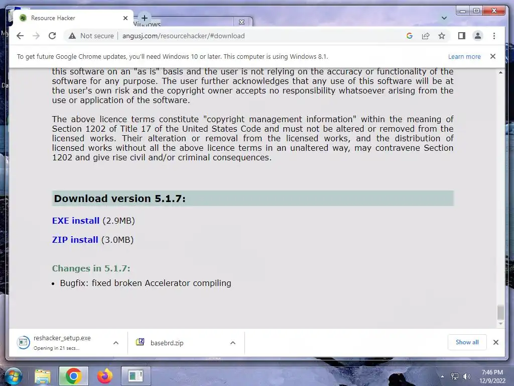
Task: Reload the Resource Hacker page
Action: [x=52, y=36]
